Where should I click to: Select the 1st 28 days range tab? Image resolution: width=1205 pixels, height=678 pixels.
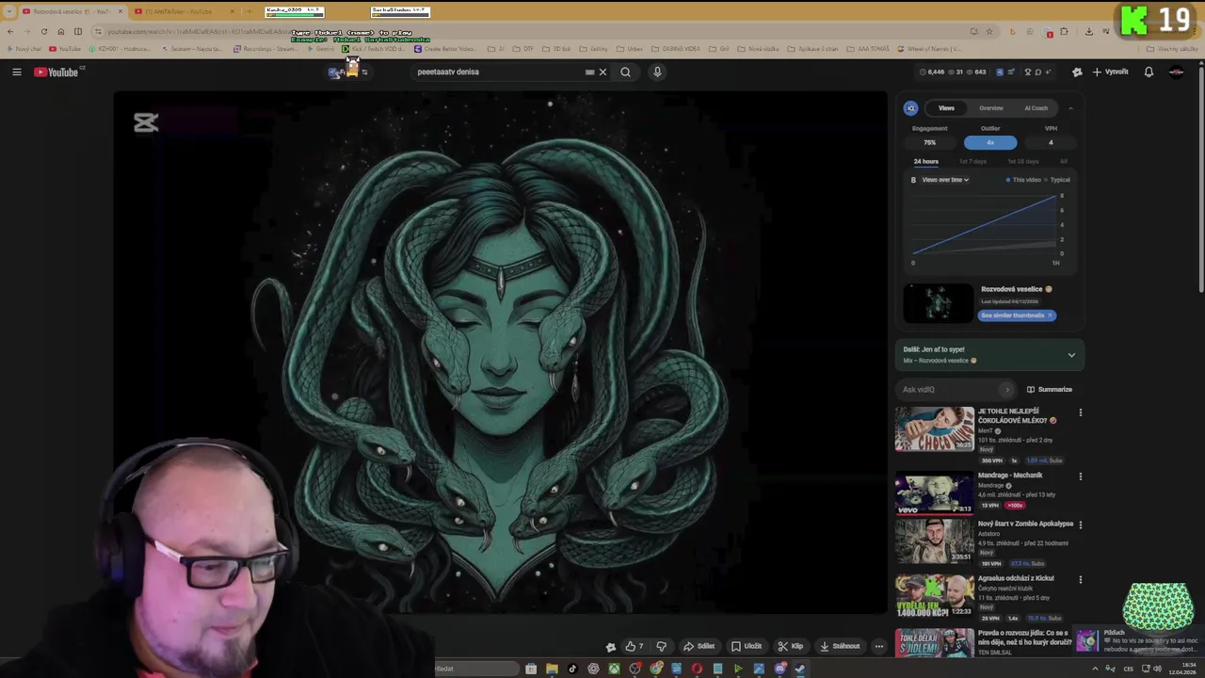tap(1023, 161)
